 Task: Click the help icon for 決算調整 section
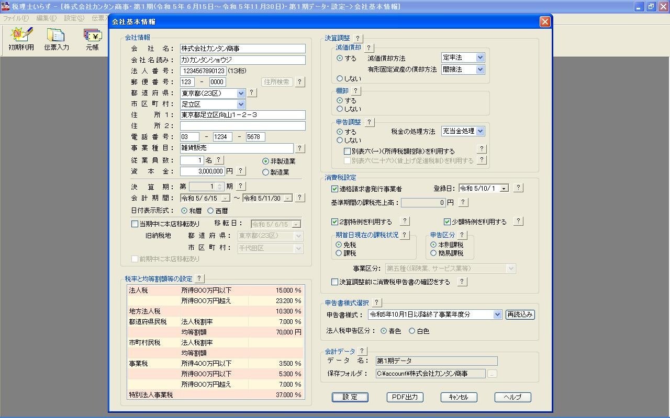point(358,39)
